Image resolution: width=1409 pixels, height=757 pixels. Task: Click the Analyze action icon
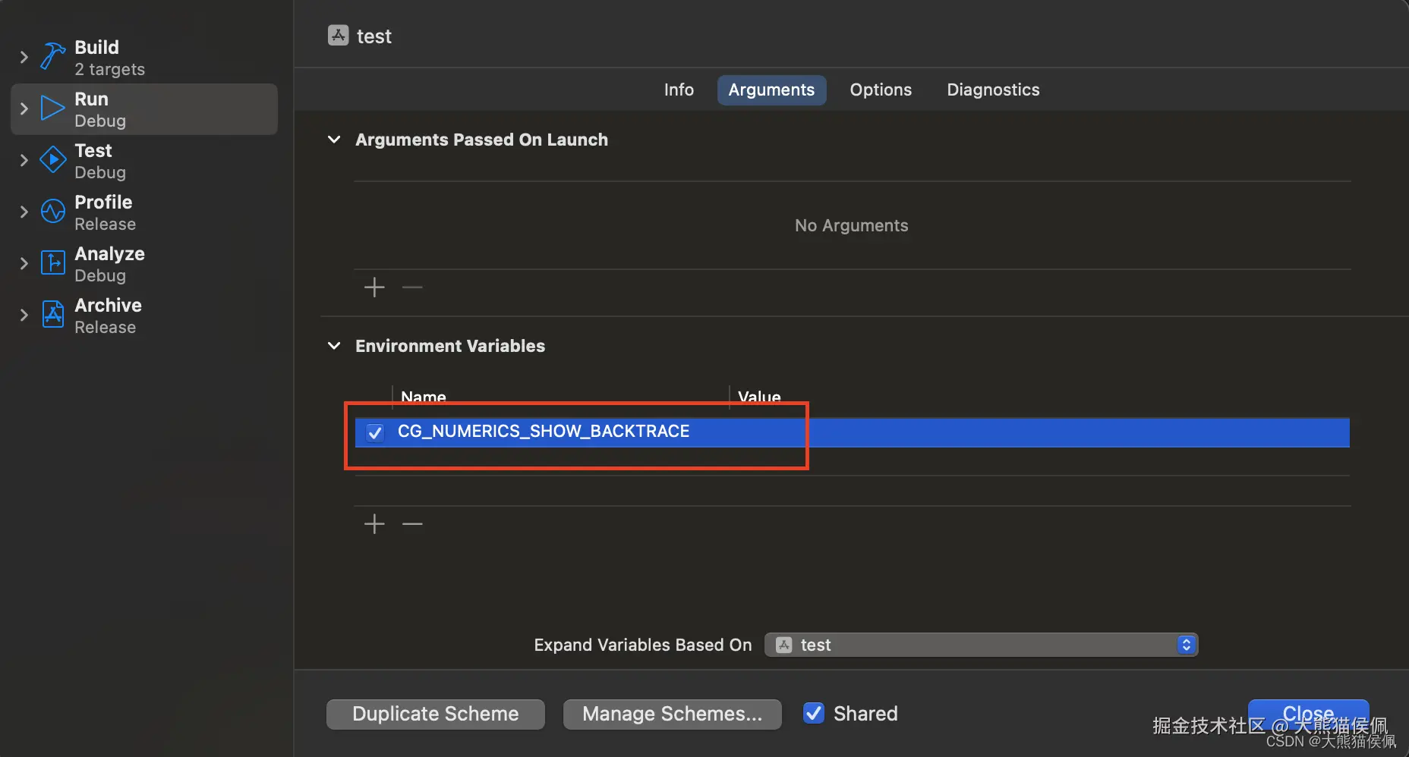52,263
